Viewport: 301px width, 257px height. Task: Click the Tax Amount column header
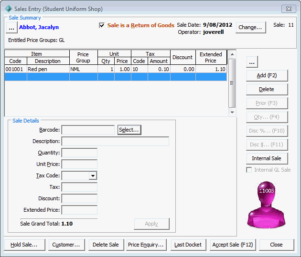pos(159,61)
